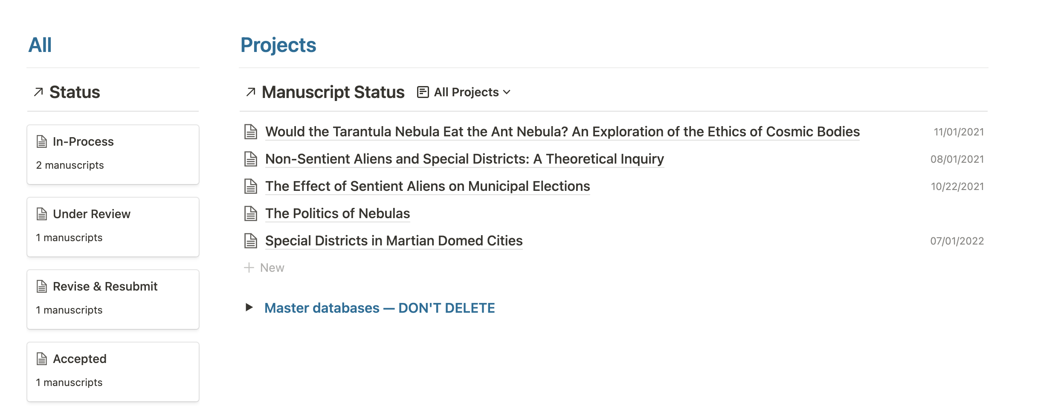Viewport: 1038px width, 409px height.
Task: Click the arrow icon beside Manuscript Status
Action: point(251,92)
